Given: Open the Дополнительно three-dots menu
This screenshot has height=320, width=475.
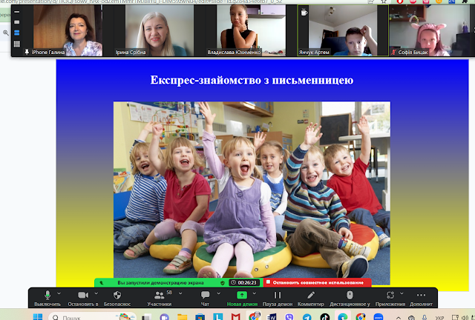Looking at the screenshot, I should click(421, 298).
